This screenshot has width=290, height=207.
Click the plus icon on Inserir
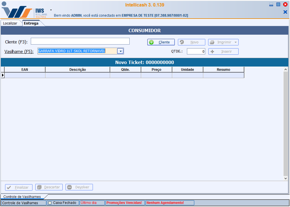213,52
